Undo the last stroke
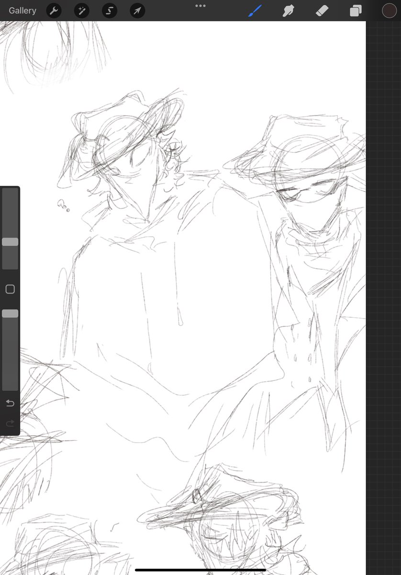401x575 pixels. [10, 403]
